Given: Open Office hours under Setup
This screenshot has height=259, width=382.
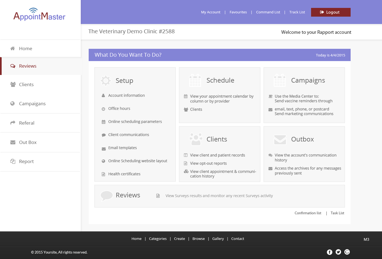Looking at the screenshot, I should tap(119, 109).
